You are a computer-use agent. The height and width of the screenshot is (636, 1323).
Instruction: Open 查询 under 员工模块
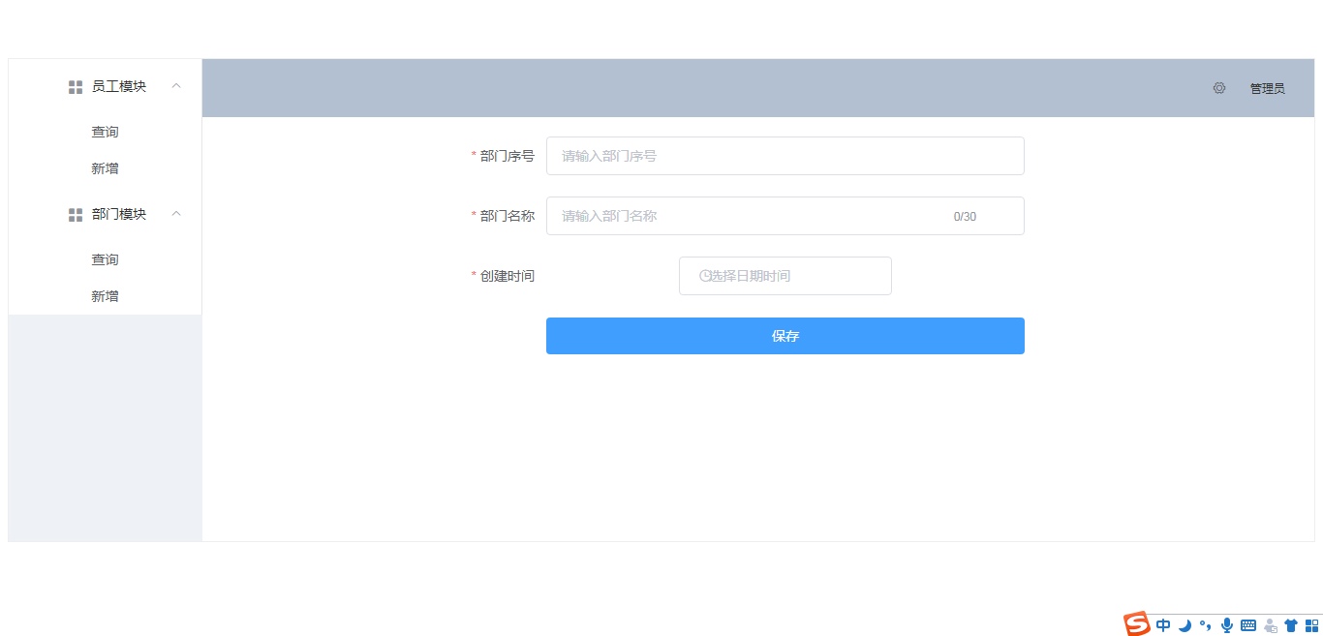[x=106, y=132]
